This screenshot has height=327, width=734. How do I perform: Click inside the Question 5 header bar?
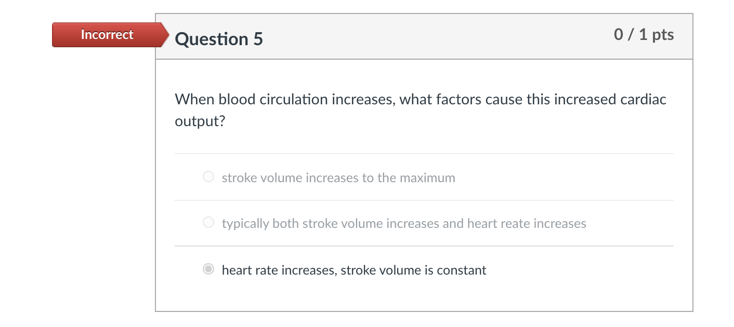(416, 36)
